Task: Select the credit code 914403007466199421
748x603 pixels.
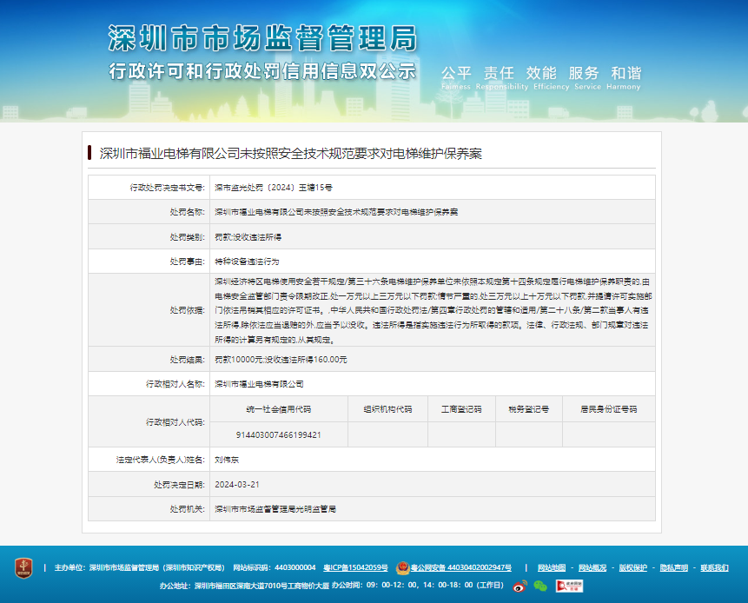Action: pos(279,435)
